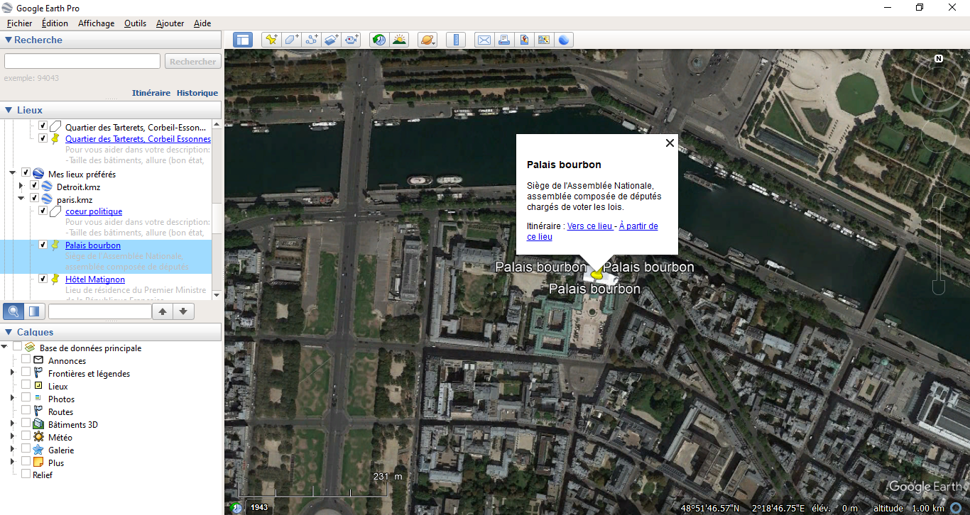Screen dimensions: 970x515
Task: Select the Add Polygon tool
Action: (x=291, y=40)
